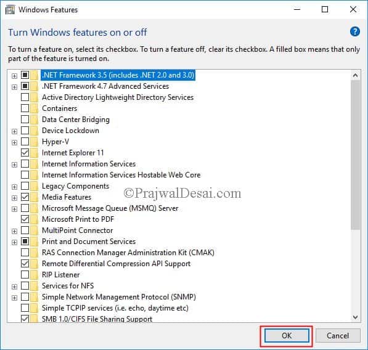Check Simple TCPIP services box
Image resolution: width=368 pixels, height=350 pixels.
point(25,307)
